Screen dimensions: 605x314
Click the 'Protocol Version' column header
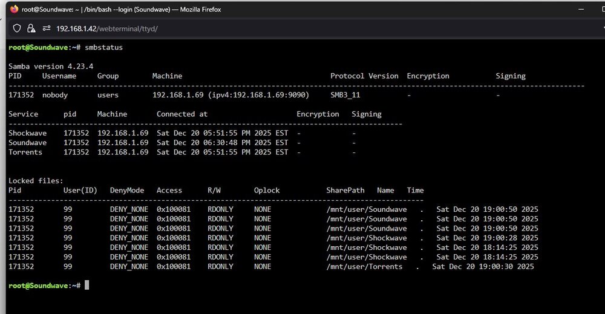[x=364, y=76]
